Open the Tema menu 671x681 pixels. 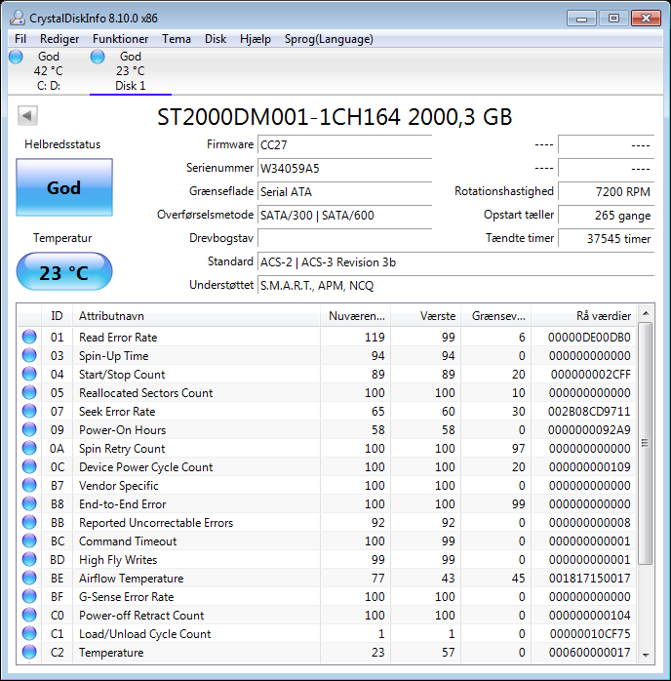point(177,39)
